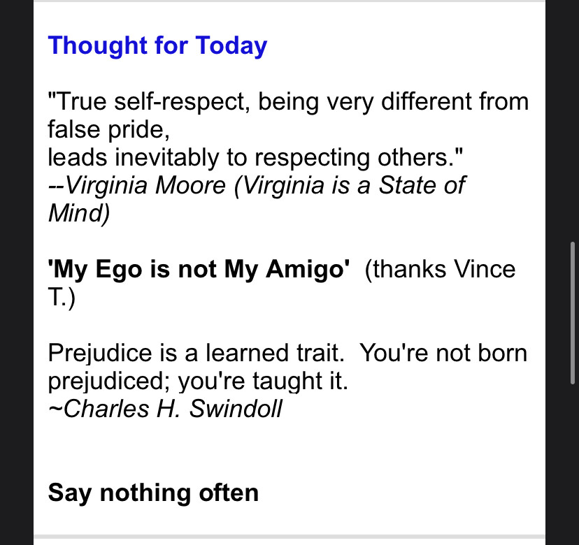Click the bold 'My Ego is not My Amigo'
Viewport: 579px width, 545px height.
click(199, 270)
